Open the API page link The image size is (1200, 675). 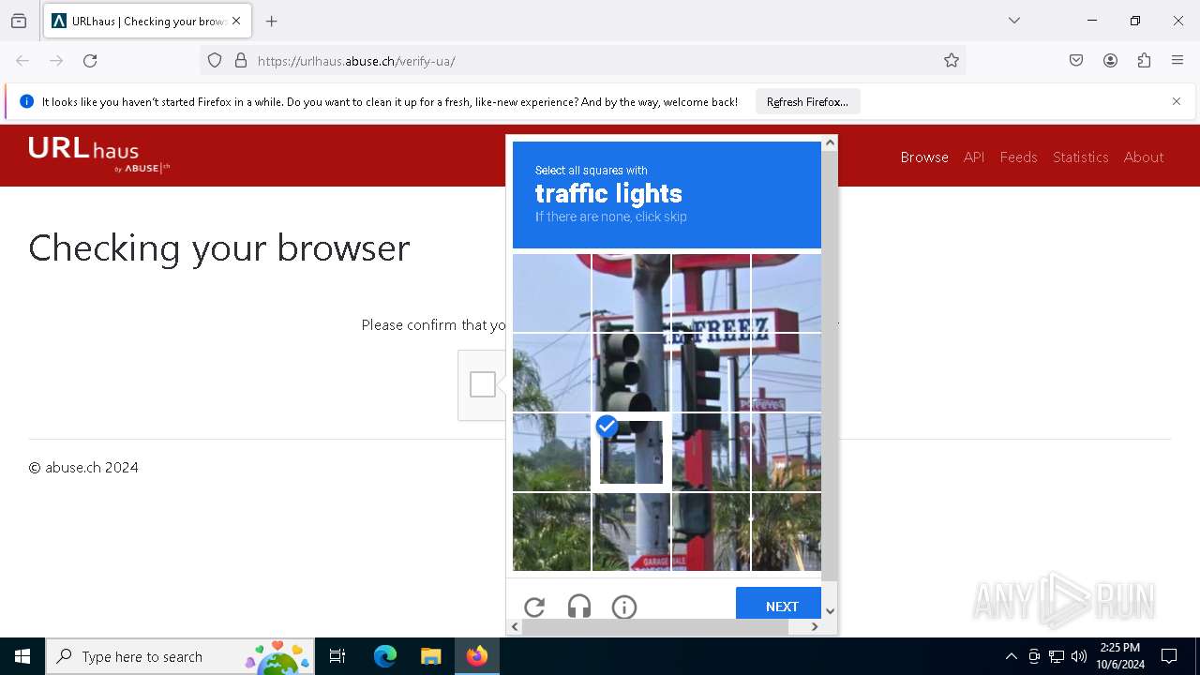pyautogui.click(x=974, y=157)
